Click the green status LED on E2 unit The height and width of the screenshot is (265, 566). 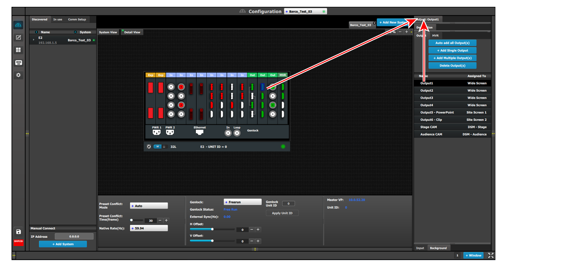tap(283, 147)
